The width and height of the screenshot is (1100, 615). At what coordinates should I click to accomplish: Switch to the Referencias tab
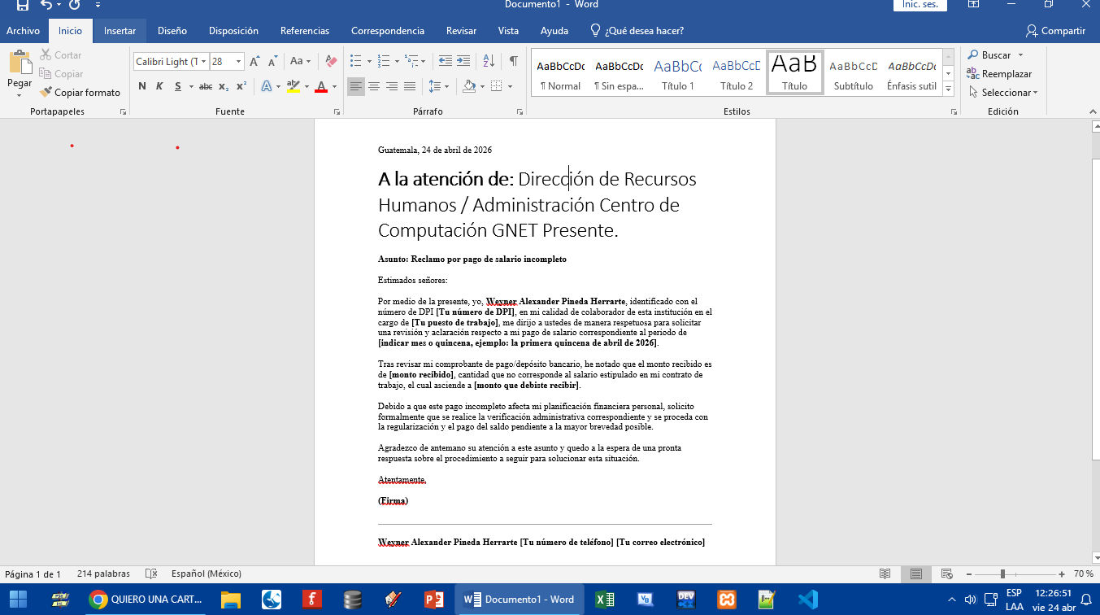[x=305, y=31]
